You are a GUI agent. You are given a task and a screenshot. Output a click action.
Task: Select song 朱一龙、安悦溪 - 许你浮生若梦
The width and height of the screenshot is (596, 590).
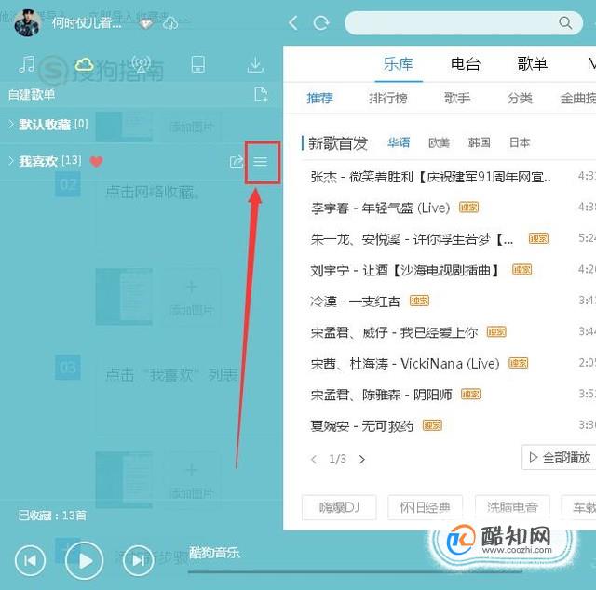tap(412, 239)
